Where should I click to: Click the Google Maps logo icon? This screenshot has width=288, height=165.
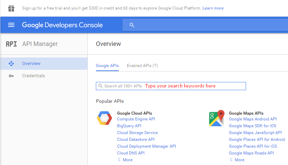click(x=217, y=118)
